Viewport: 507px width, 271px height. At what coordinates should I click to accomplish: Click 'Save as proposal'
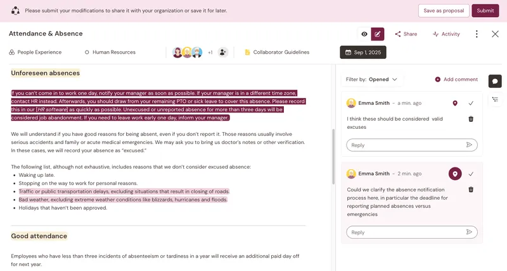(444, 11)
